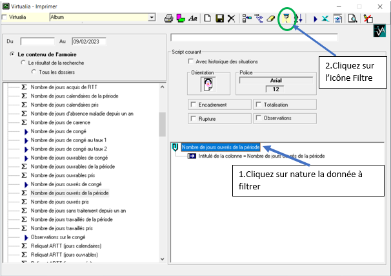Click the black X delete icon
The width and height of the screenshot is (391, 276).
click(x=231, y=19)
